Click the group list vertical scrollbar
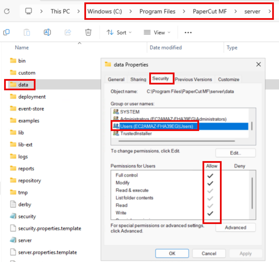This screenshot has width=279, height=262. pyautogui.click(x=252, y=126)
